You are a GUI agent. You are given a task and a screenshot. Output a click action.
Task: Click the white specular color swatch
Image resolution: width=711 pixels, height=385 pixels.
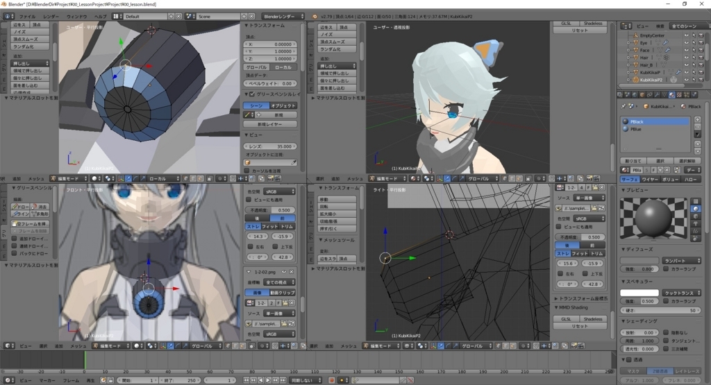click(639, 293)
